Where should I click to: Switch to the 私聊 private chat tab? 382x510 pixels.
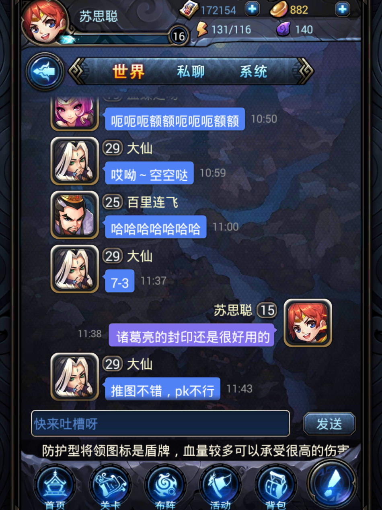pos(191,72)
